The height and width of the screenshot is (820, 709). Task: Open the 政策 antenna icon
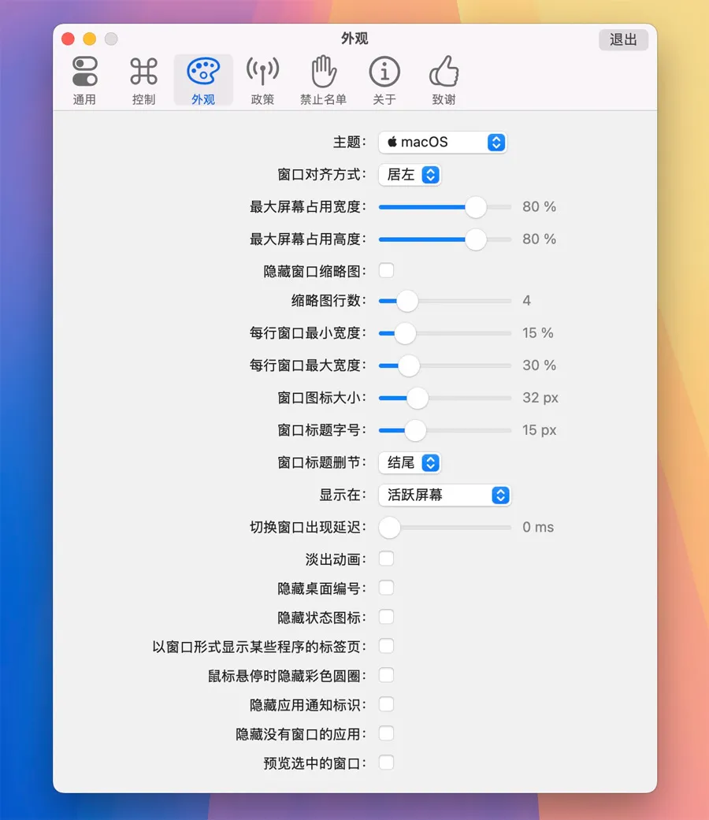point(262,72)
